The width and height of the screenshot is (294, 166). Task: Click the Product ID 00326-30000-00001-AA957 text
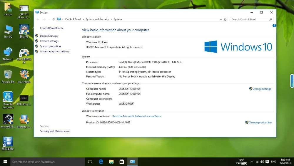coord(108,122)
